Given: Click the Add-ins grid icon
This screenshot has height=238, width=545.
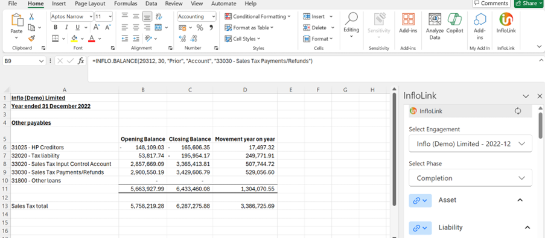Looking at the screenshot, I should pos(408,20).
